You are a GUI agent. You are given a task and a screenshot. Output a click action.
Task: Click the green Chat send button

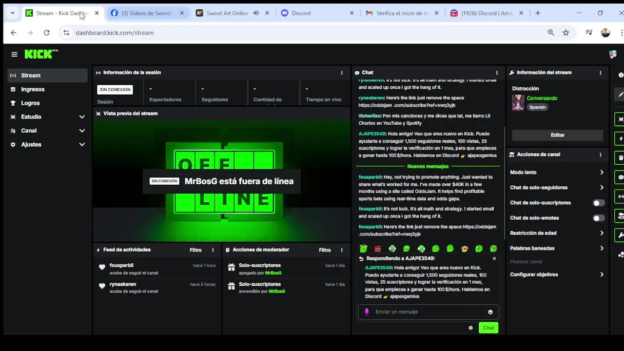(x=488, y=328)
